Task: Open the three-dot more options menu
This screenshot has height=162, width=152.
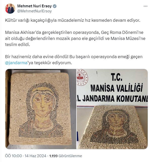Action: 145,6
